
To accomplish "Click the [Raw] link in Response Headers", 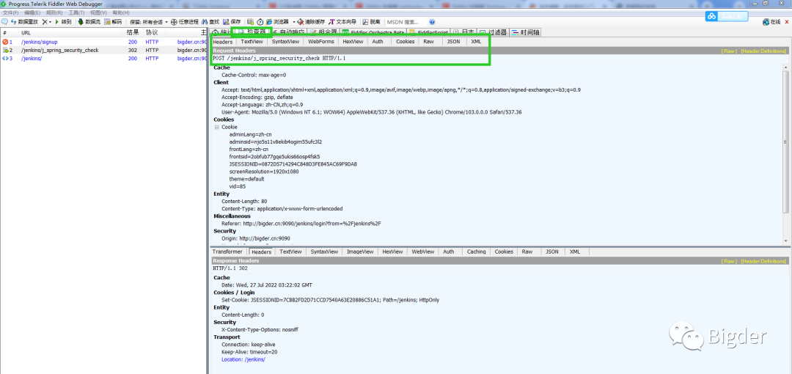I will point(729,261).
